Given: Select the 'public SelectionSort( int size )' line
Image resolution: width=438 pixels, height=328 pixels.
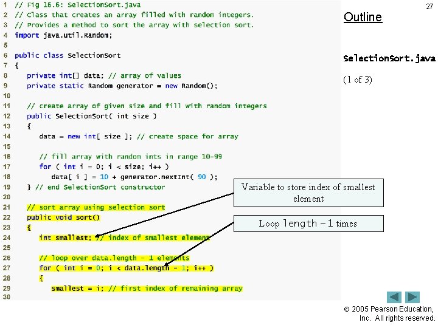Looking at the screenshot, I should (x=92, y=116).
